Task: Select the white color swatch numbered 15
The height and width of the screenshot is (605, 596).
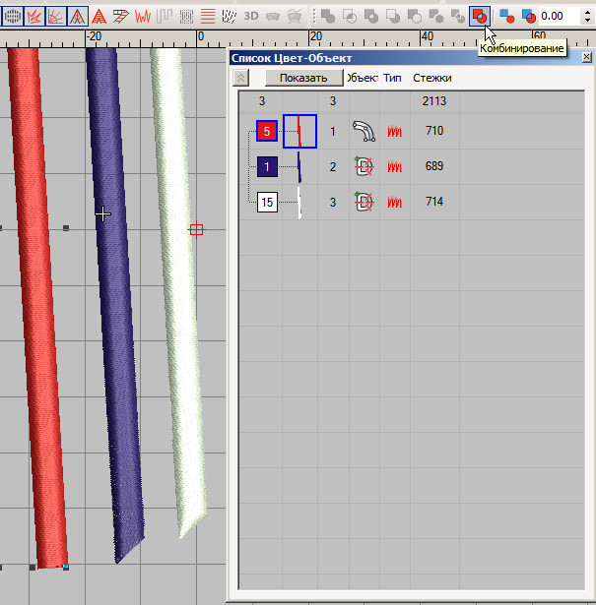Action: click(266, 203)
